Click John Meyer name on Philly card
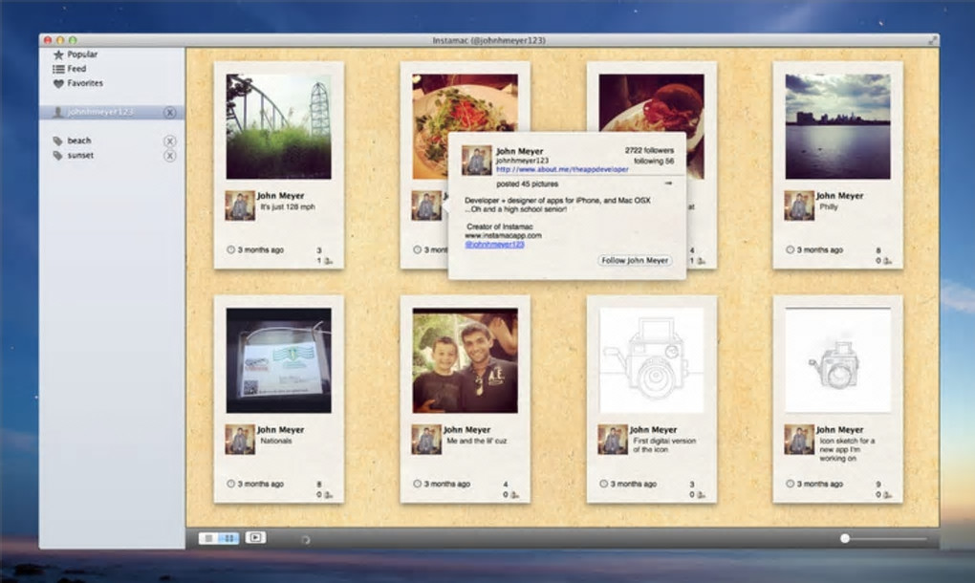This screenshot has height=583, width=975. pyautogui.click(x=839, y=196)
